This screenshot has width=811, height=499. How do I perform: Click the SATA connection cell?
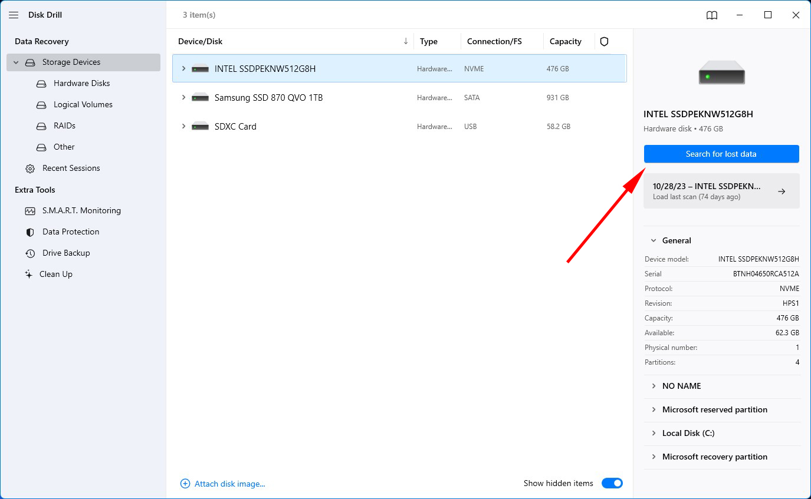[472, 98]
